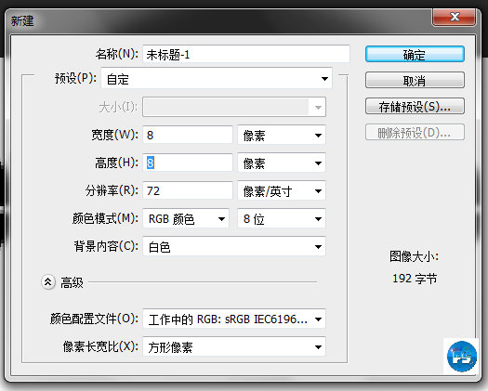Click the 确定 button to confirm
The height and width of the screenshot is (391, 488).
[415, 55]
